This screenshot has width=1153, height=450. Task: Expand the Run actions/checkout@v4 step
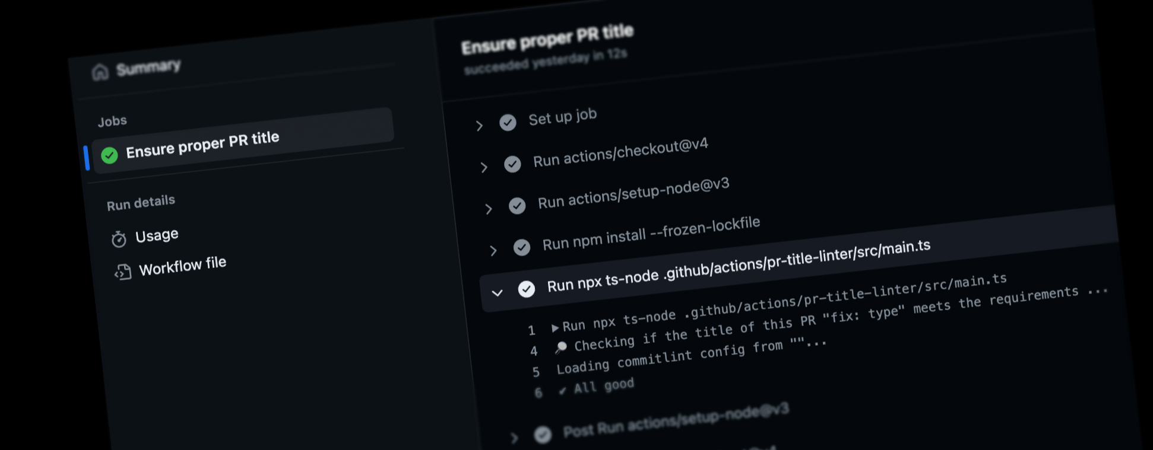484,167
